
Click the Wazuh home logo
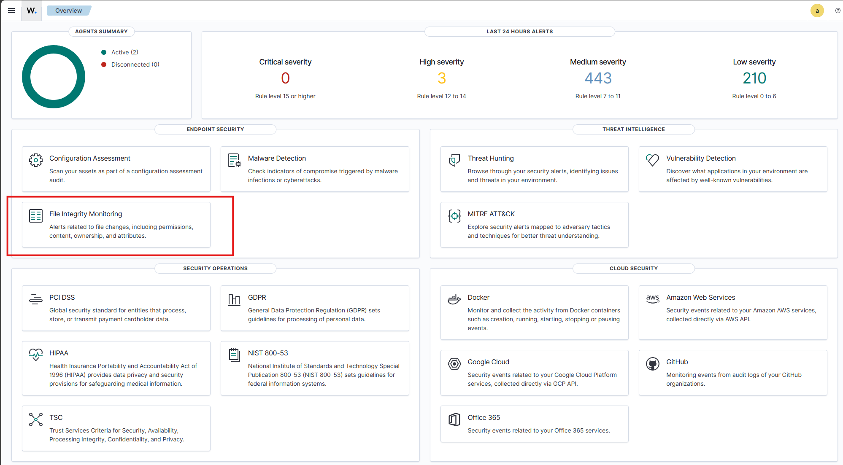pyautogui.click(x=32, y=11)
